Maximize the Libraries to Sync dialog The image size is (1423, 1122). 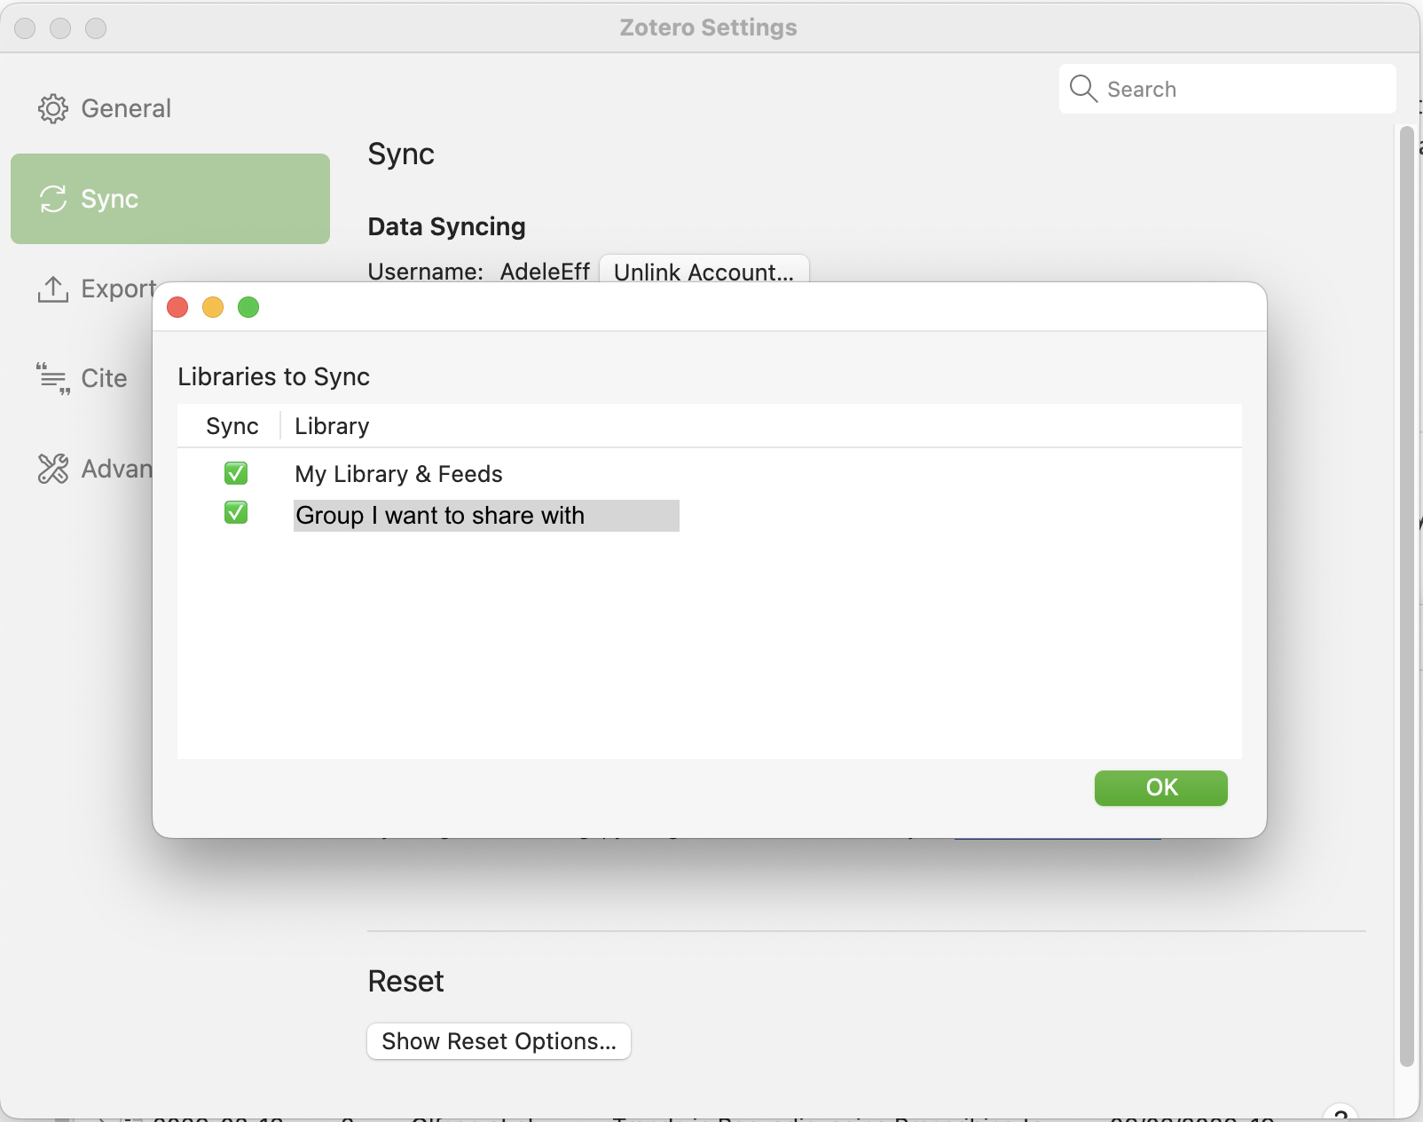[248, 307]
